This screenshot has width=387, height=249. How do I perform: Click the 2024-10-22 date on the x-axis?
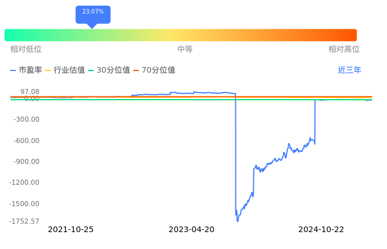point(321,229)
